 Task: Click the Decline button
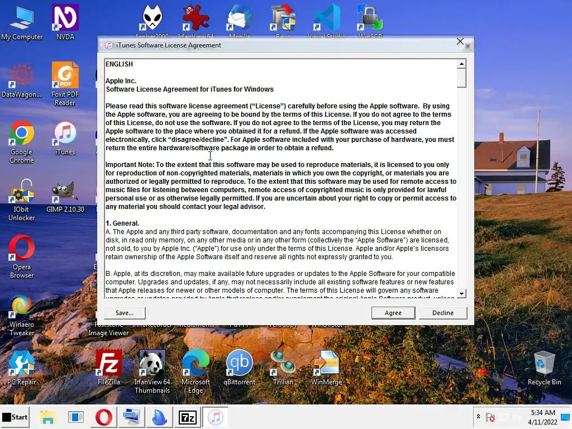tap(443, 313)
